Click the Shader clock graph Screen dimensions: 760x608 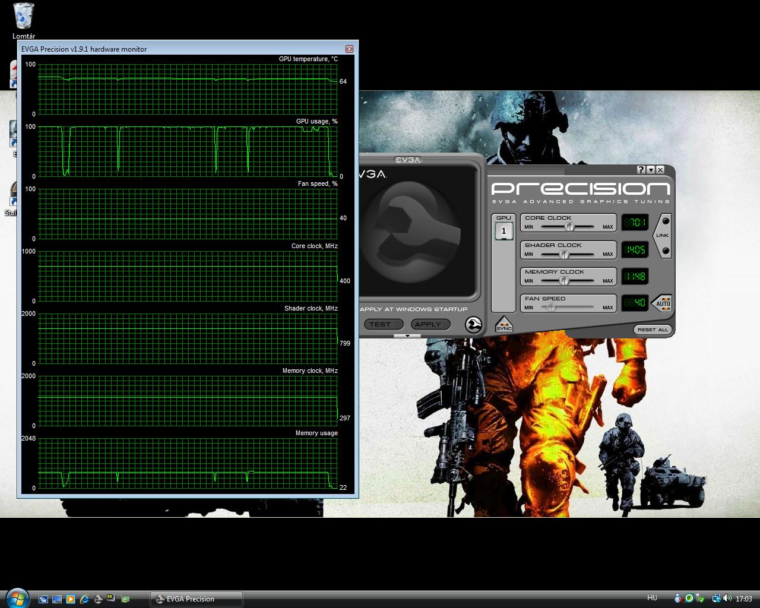tap(188, 338)
